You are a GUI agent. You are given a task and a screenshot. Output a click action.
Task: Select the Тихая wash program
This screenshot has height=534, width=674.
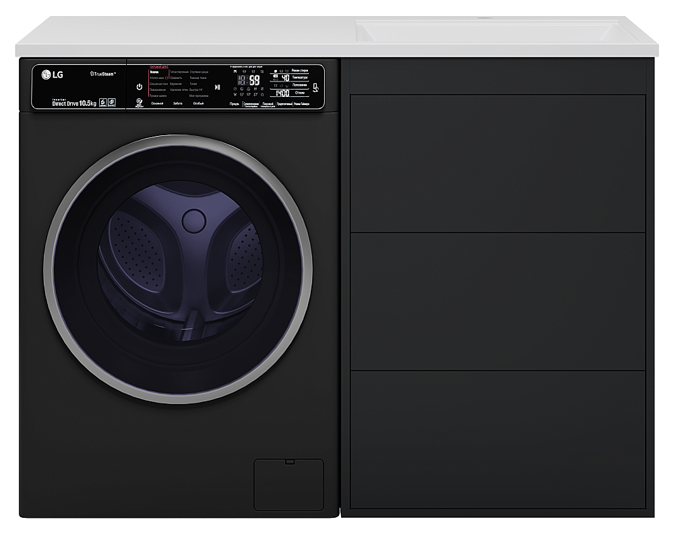[193, 84]
